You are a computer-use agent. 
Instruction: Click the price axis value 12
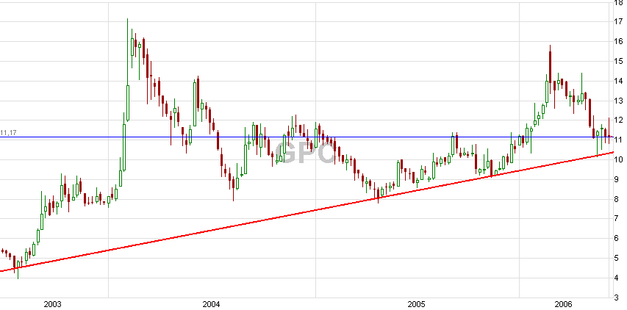(619, 120)
